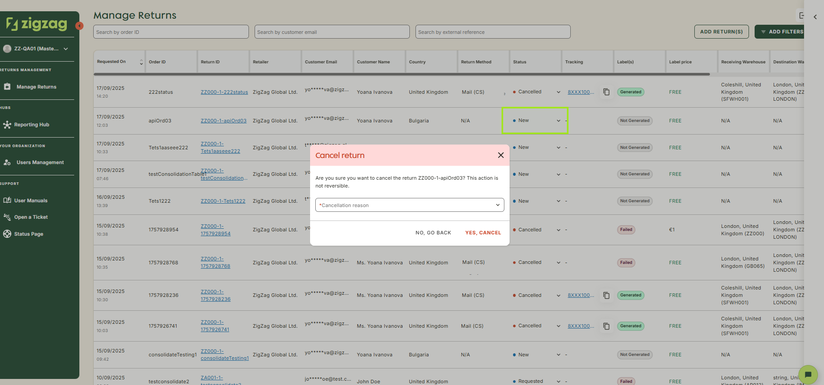Viewport: 824px width, 385px height.
Task: Collapse the sidebar with red arrow icon
Action: tap(79, 26)
